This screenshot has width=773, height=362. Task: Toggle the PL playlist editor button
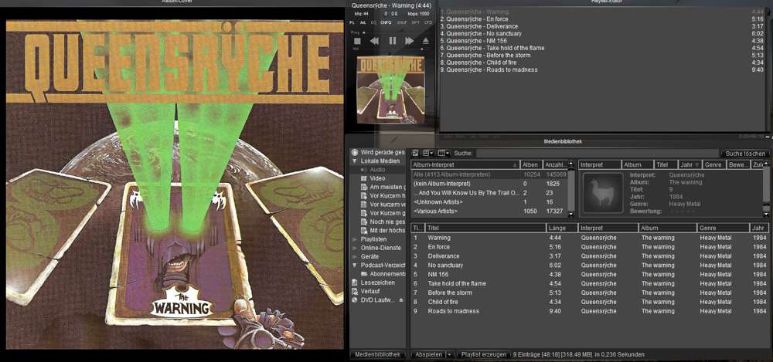tap(352, 23)
